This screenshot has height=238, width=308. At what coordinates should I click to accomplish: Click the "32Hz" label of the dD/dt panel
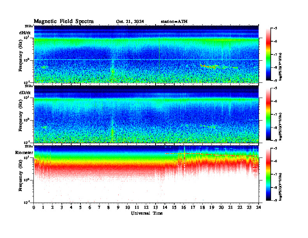29,86
